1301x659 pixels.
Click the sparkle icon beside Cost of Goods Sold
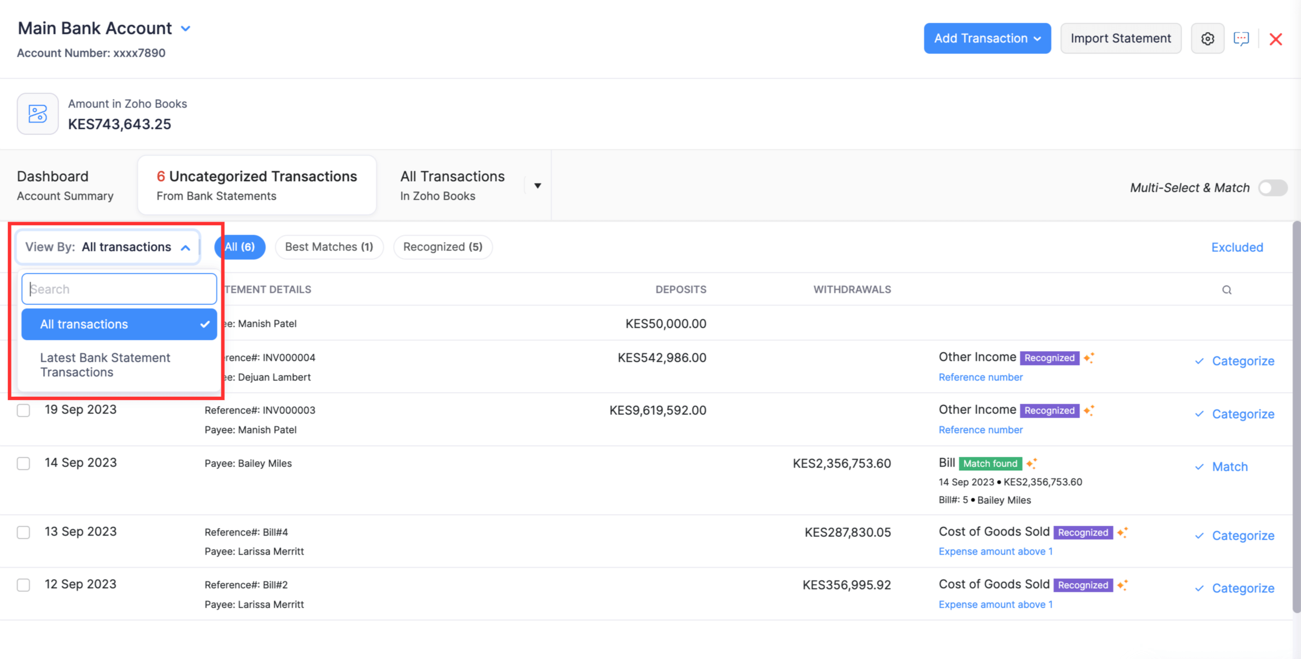[x=1123, y=532]
